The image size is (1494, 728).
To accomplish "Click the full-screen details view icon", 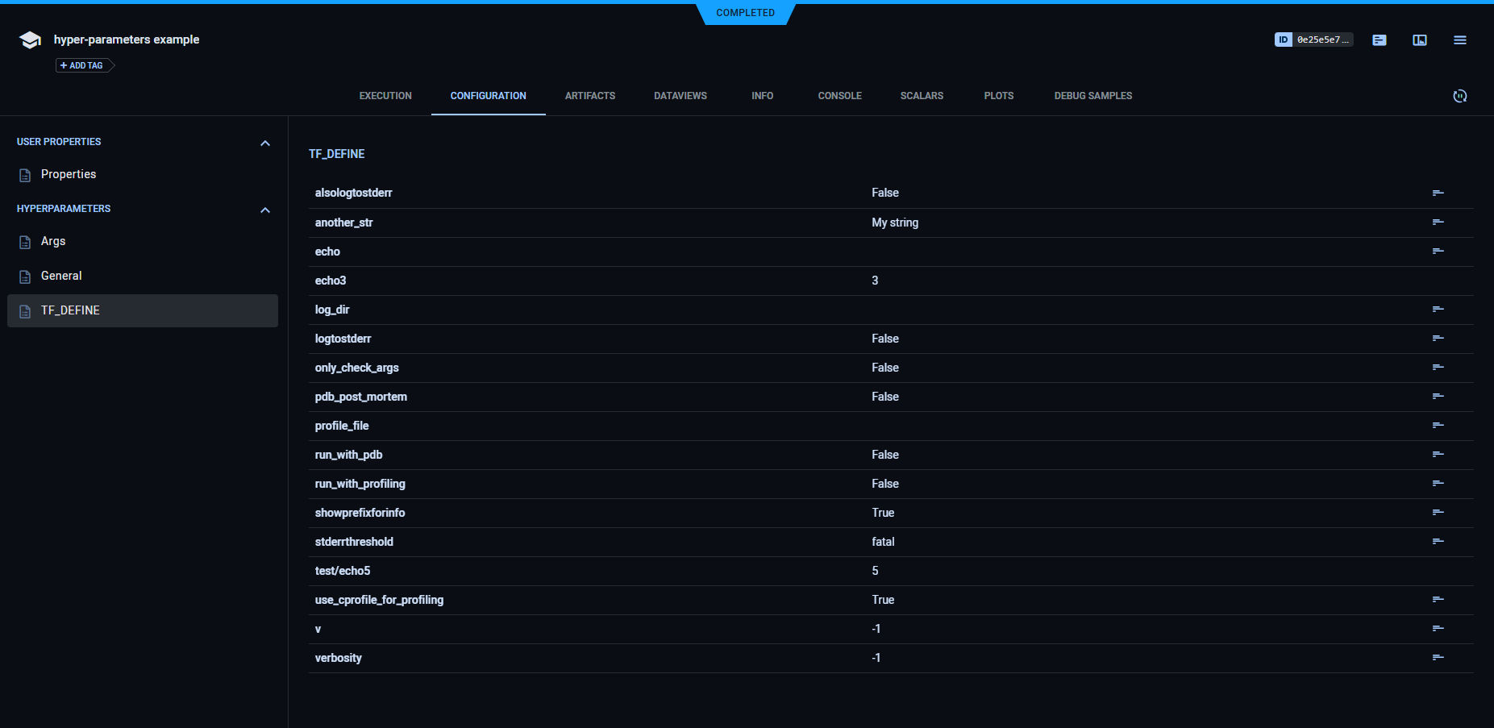I will pyautogui.click(x=1420, y=40).
